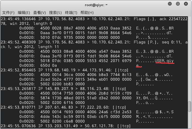This screenshot has width=192, height=129.
Task: Click hex word bb83
Action: pos(68,84)
